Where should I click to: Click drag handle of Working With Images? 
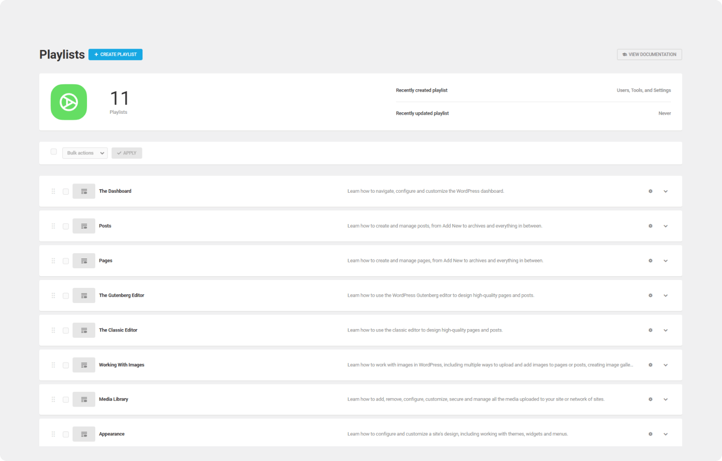coord(53,365)
